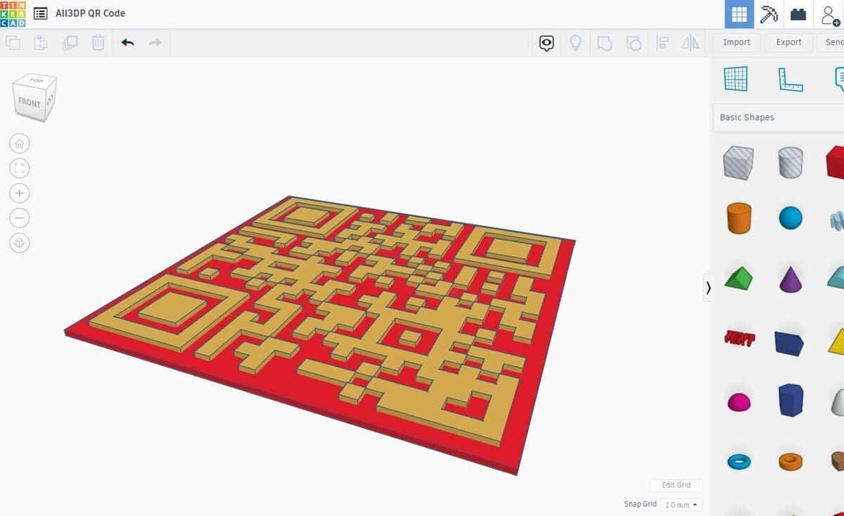Click the invite collaborator person icon

coord(830,14)
